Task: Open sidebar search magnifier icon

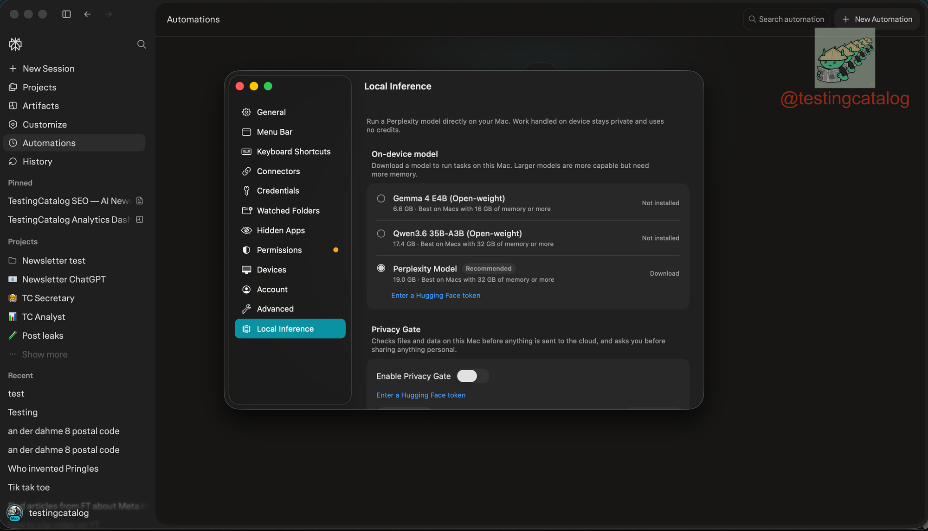Action: click(x=142, y=44)
